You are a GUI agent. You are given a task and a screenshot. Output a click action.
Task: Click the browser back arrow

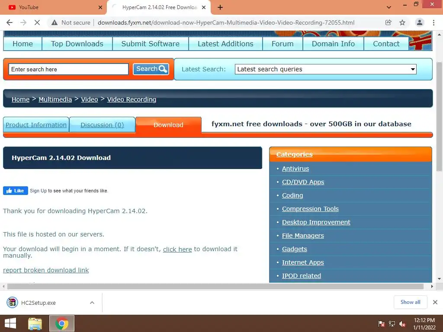pyautogui.click(x=10, y=22)
